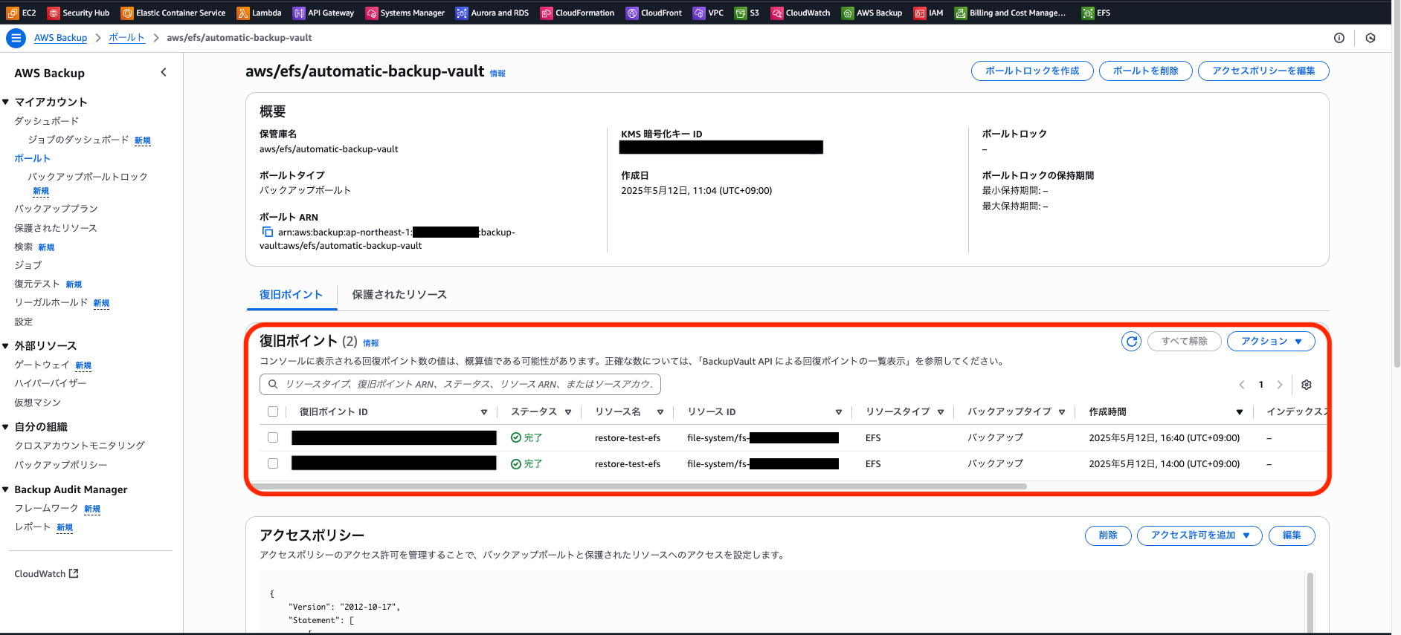This screenshot has width=1401, height=635.
Task: Click AWS Backup breadcrumb link
Action: click(x=60, y=38)
